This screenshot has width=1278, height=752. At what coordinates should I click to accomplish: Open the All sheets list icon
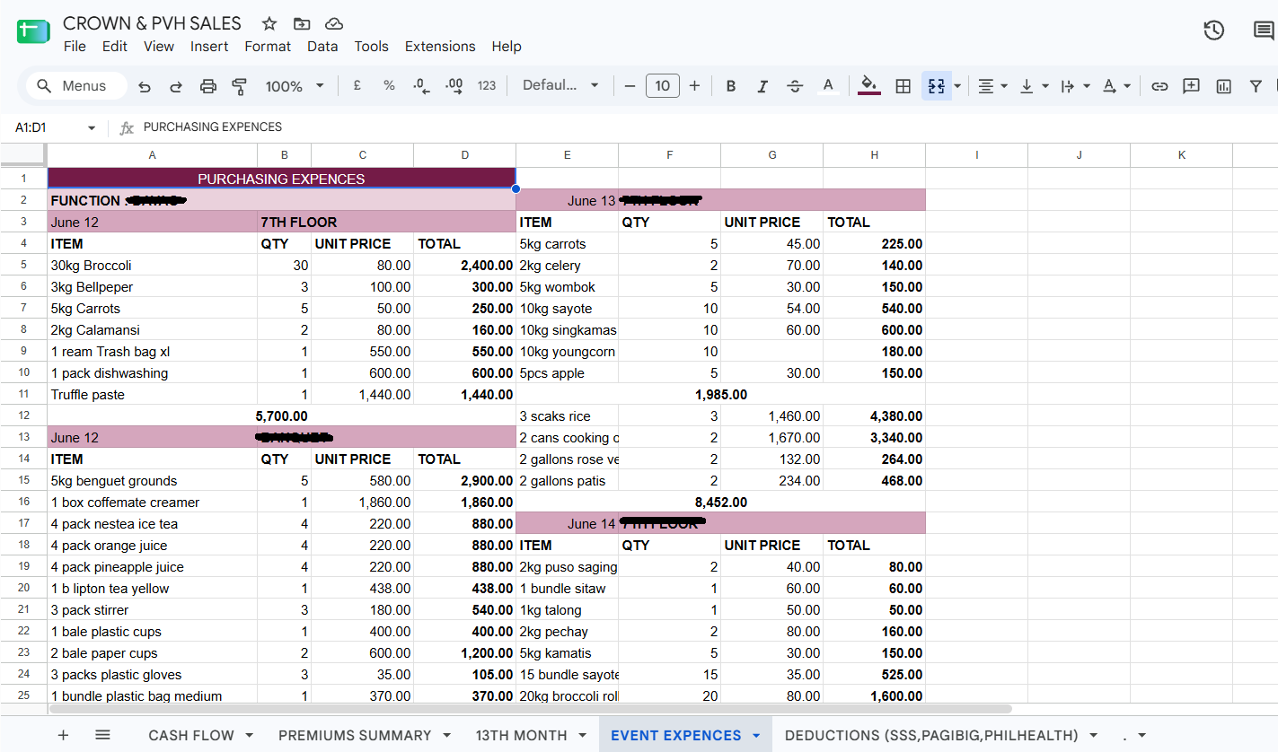102,735
